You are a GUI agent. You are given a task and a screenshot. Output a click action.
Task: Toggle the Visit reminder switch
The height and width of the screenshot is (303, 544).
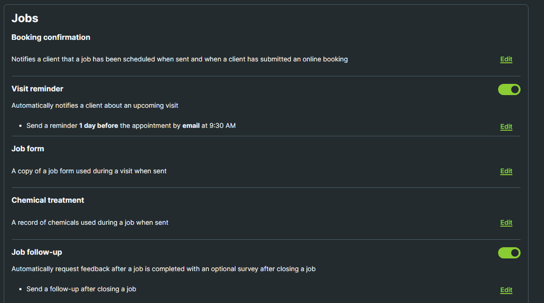pos(509,89)
